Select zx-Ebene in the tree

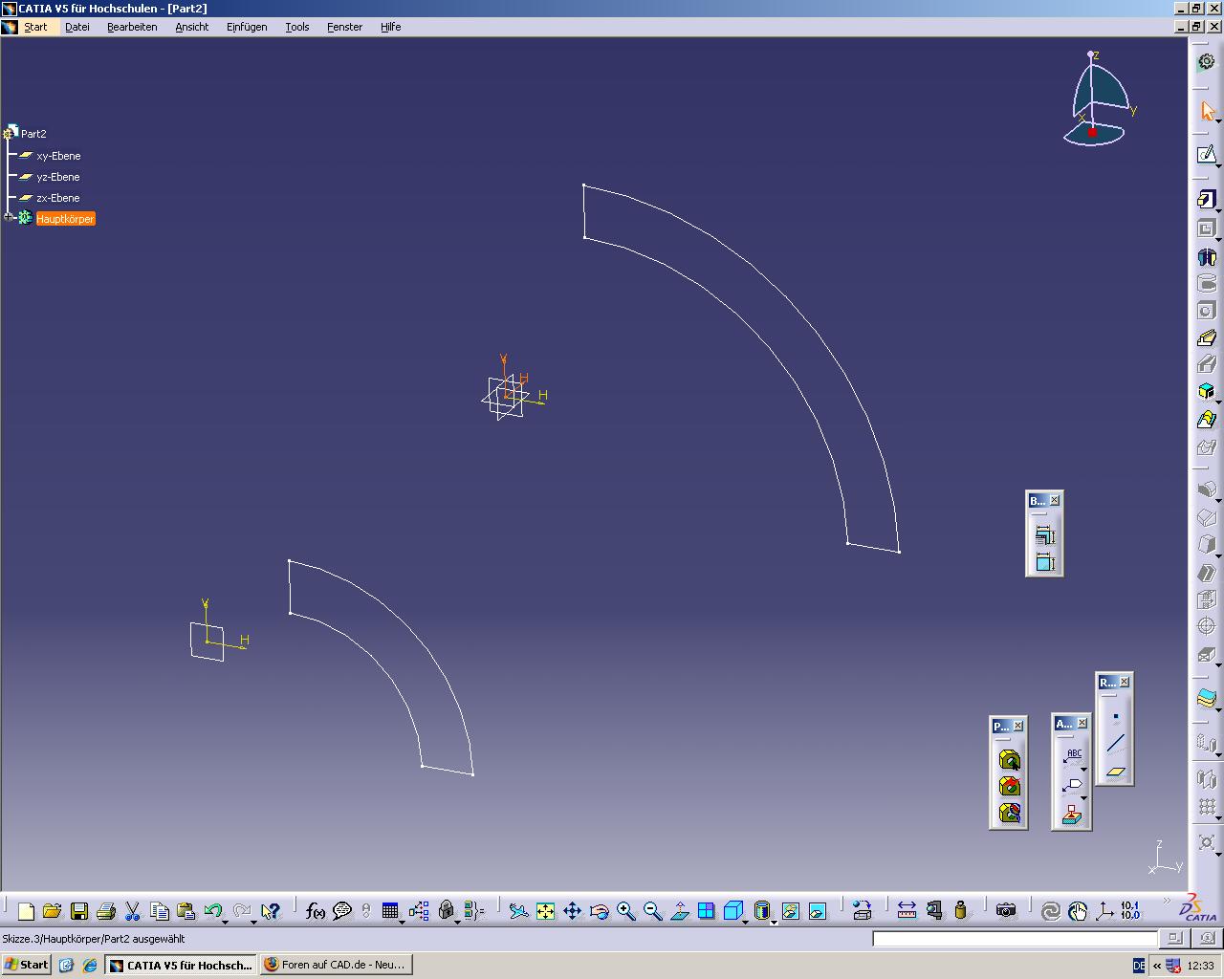[x=58, y=198]
